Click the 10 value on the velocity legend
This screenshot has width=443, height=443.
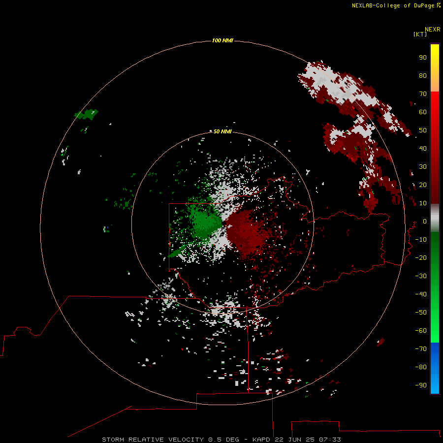(x=423, y=203)
